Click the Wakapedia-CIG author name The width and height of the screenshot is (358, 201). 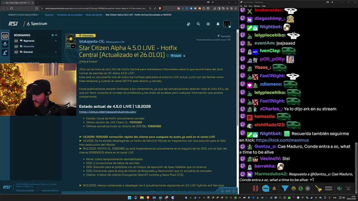[92, 42]
